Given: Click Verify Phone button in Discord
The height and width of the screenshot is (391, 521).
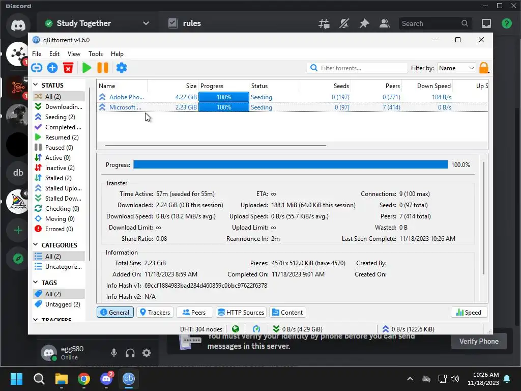Looking at the screenshot, I should [x=479, y=341].
